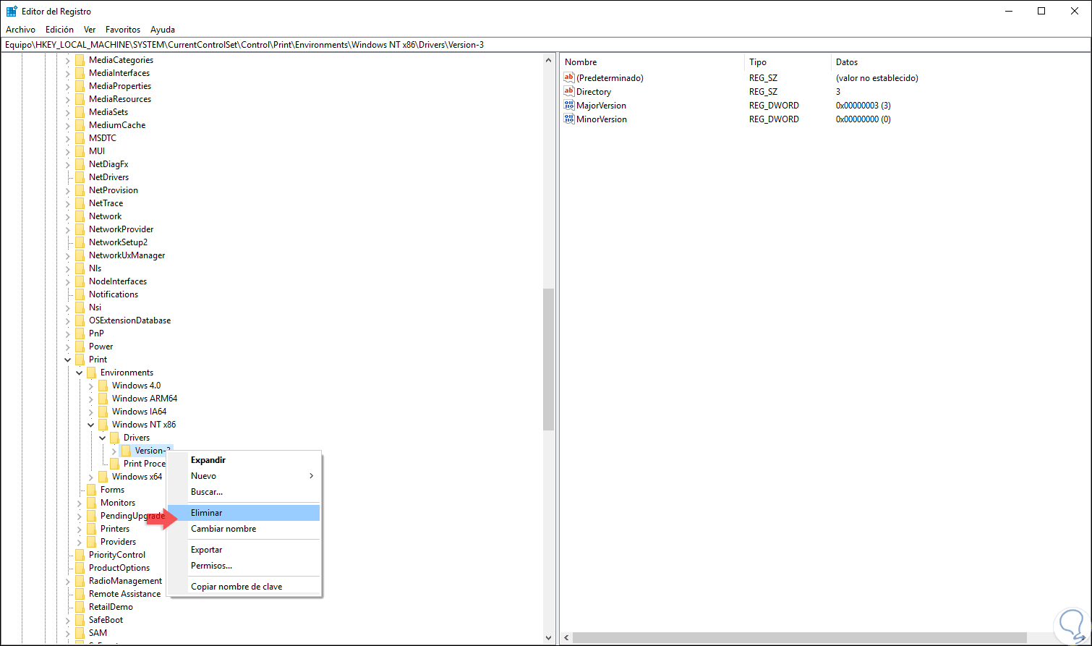
Task: Click tree pane scroll up arrow
Action: [x=548, y=60]
